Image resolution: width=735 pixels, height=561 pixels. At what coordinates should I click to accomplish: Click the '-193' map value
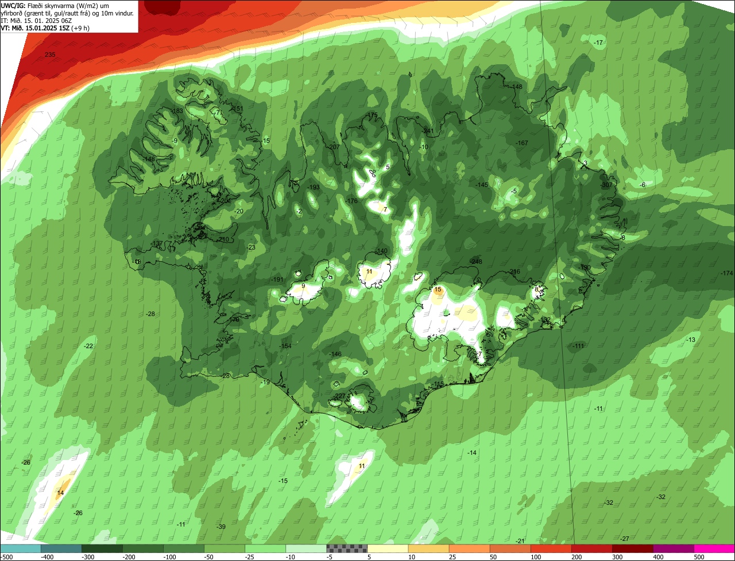[x=314, y=188]
